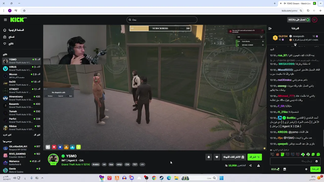The width and height of the screenshot is (324, 182).
Task: Open the home page icon in the sidebar
Action: 5,30
